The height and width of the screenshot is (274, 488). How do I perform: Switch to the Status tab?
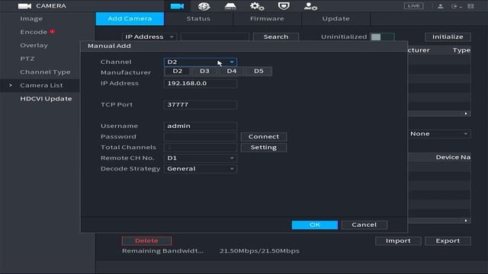(x=198, y=18)
